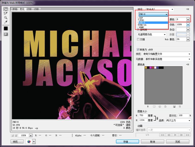
Task: Open the 颜色 colors count dropdown arrow
Action: (x=188, y=20)
